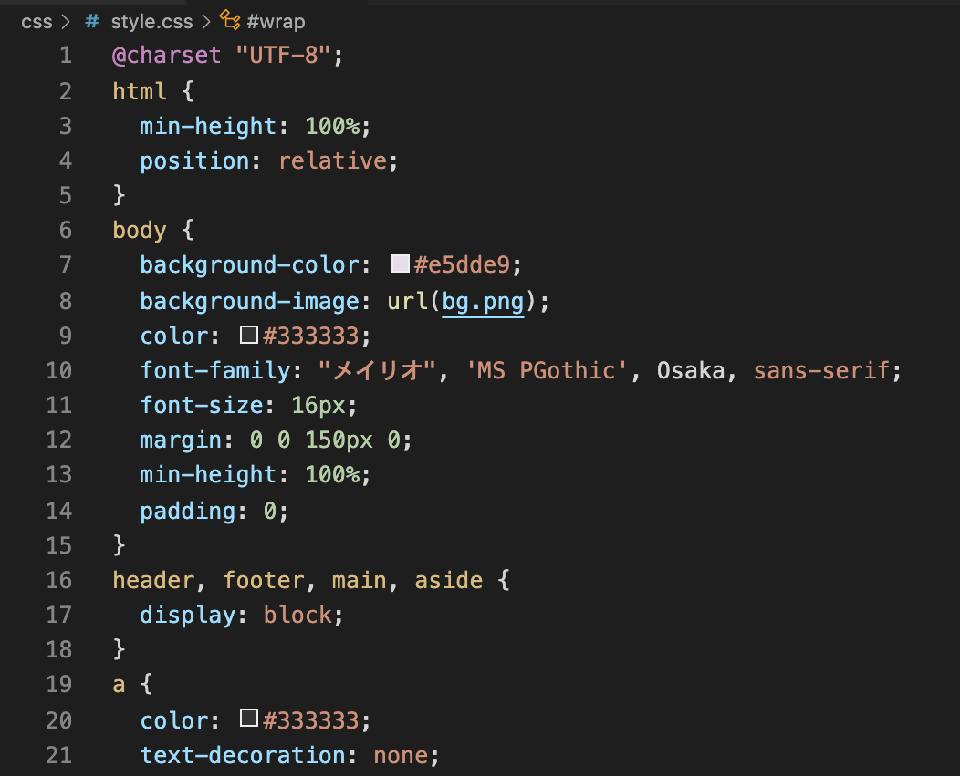
Task: Place cursor on the @charset keyword
Action: pyautogui.click(x=166, y=55)
